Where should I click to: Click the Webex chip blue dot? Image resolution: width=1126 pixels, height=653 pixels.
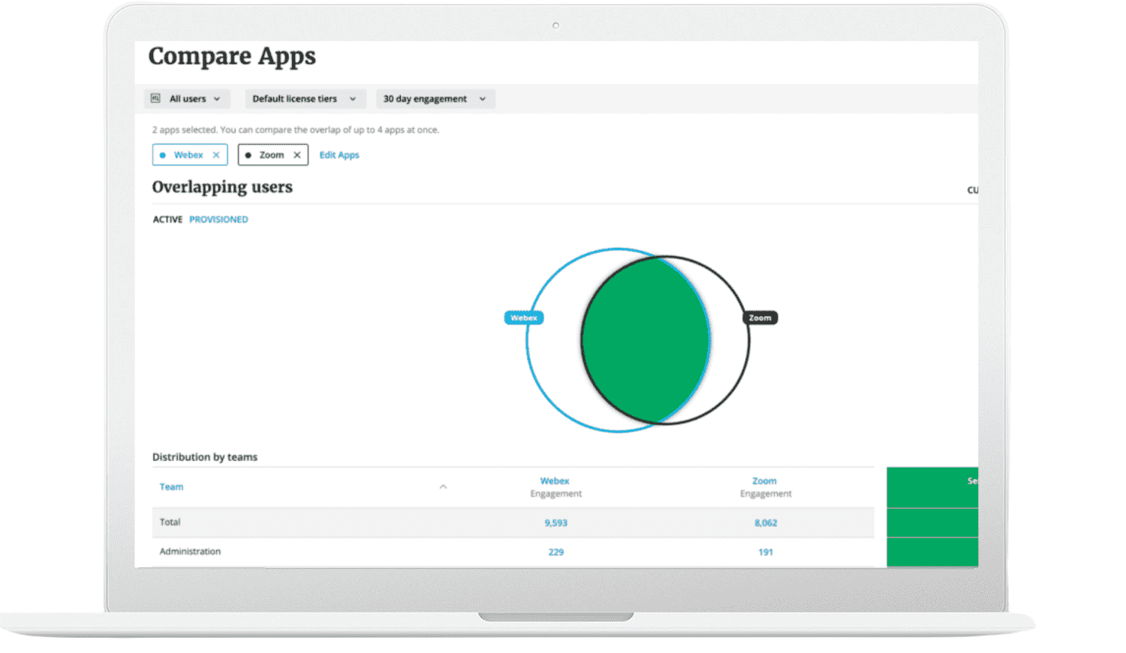pyautogui.click(x=163, y=155)
